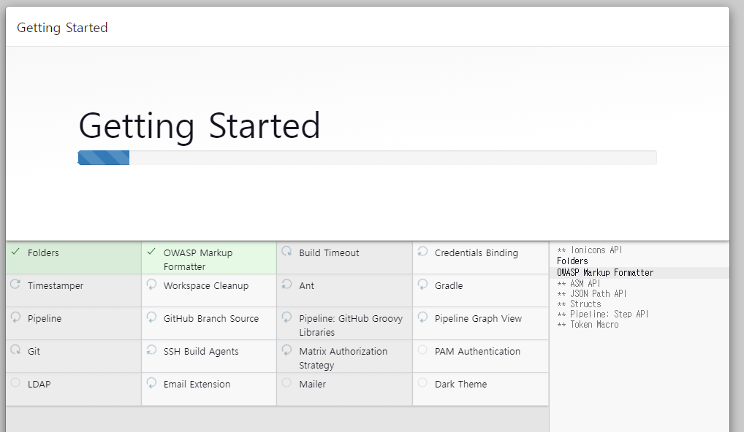744x432 pixels.
Task: Click the 'Folders' entry in install log
Action: click(x=572, y=261)
